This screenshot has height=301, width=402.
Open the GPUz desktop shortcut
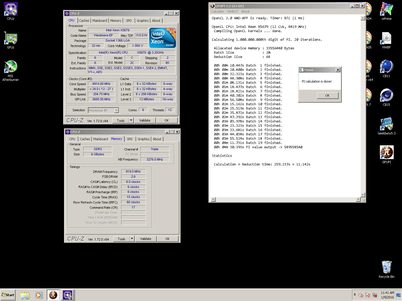point(11,40)
